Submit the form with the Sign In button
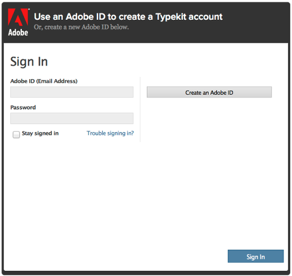The image size is (292, 276). (x=255, y=256)
